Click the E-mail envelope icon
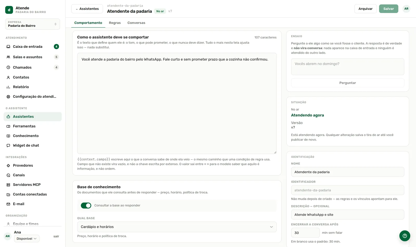 (8, 204)
